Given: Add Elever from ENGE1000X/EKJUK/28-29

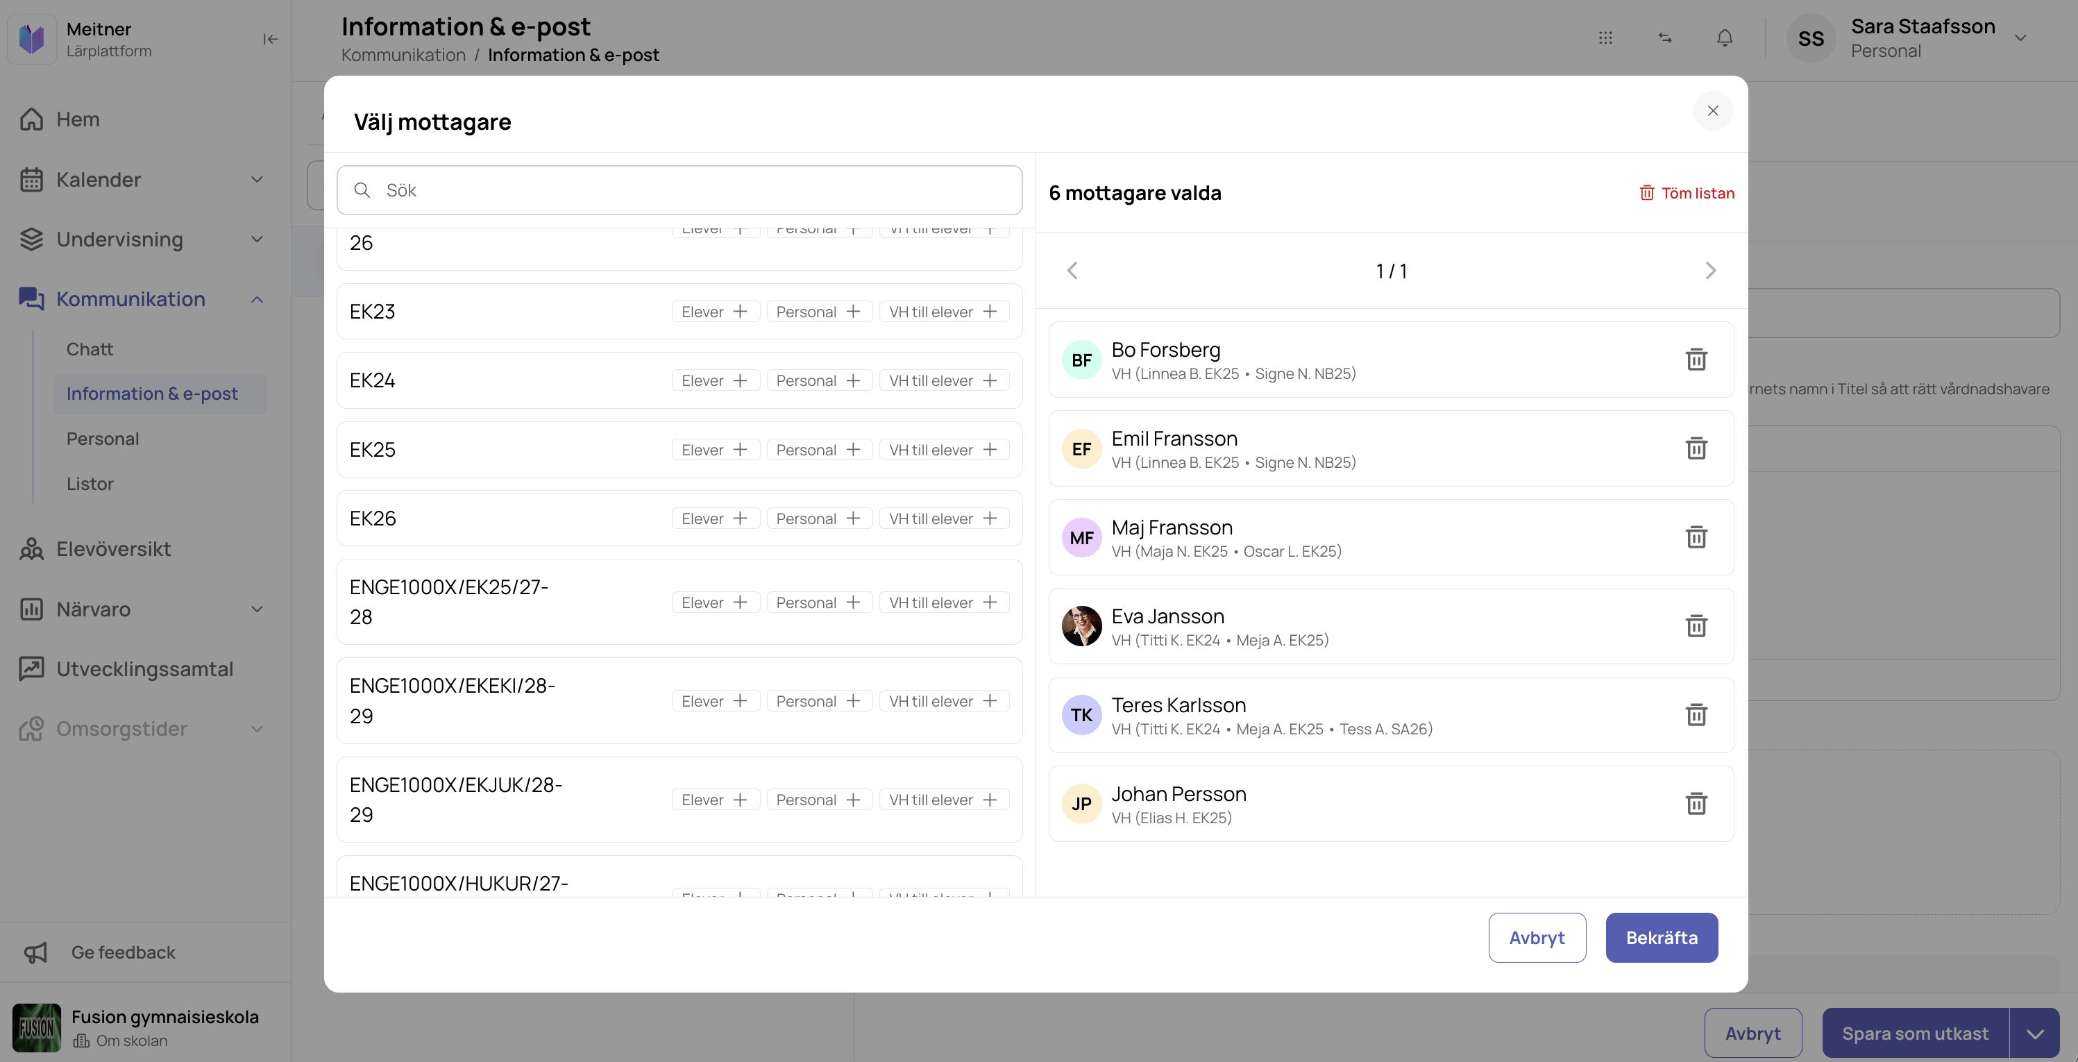Looking at the screenshot, I should click(x=716, y=800).
